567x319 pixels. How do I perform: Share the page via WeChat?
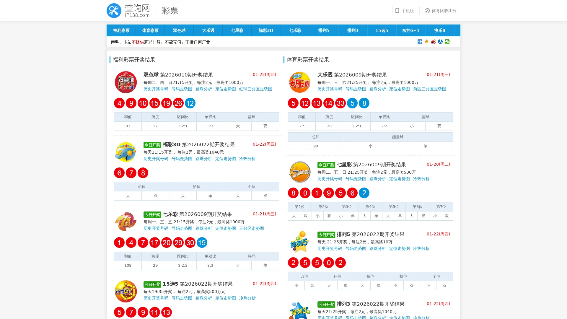[447, 42]
